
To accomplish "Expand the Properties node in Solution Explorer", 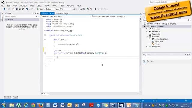I will 147,29.
